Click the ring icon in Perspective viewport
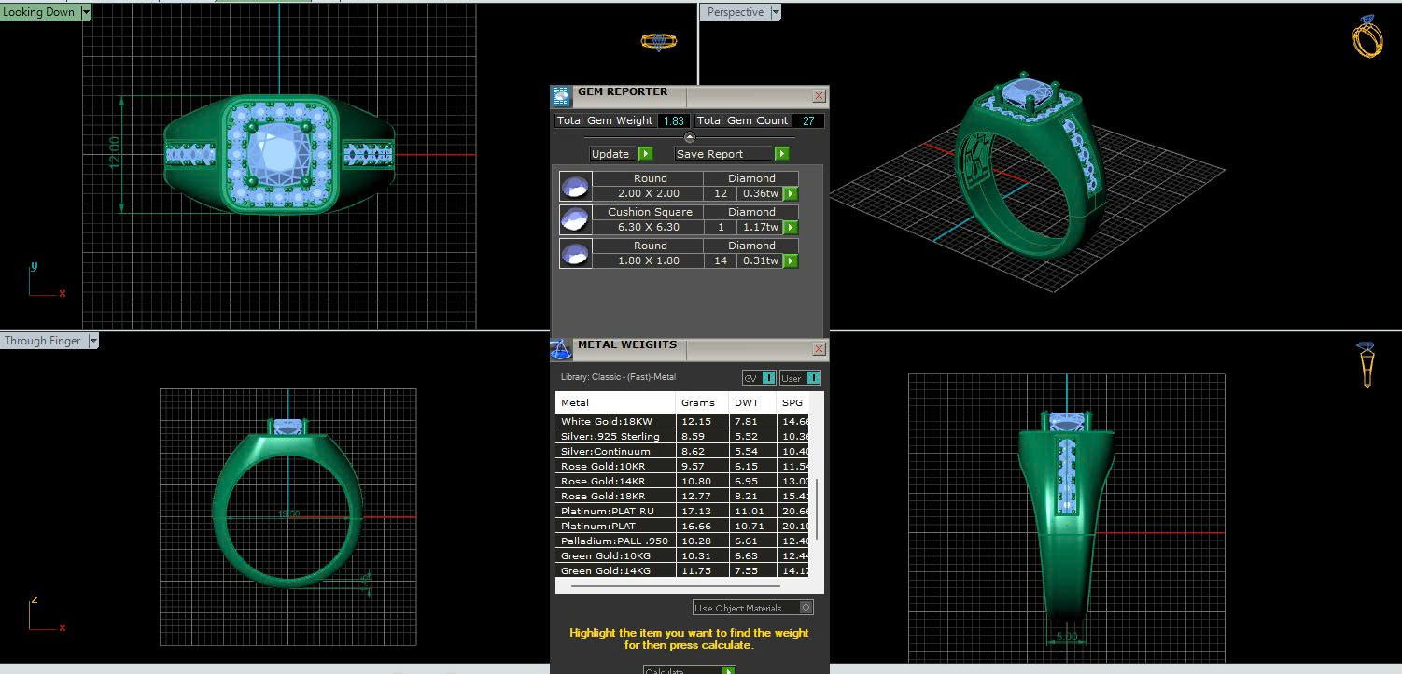Screen dimensions: 1402x674 tap(1367, 38)
